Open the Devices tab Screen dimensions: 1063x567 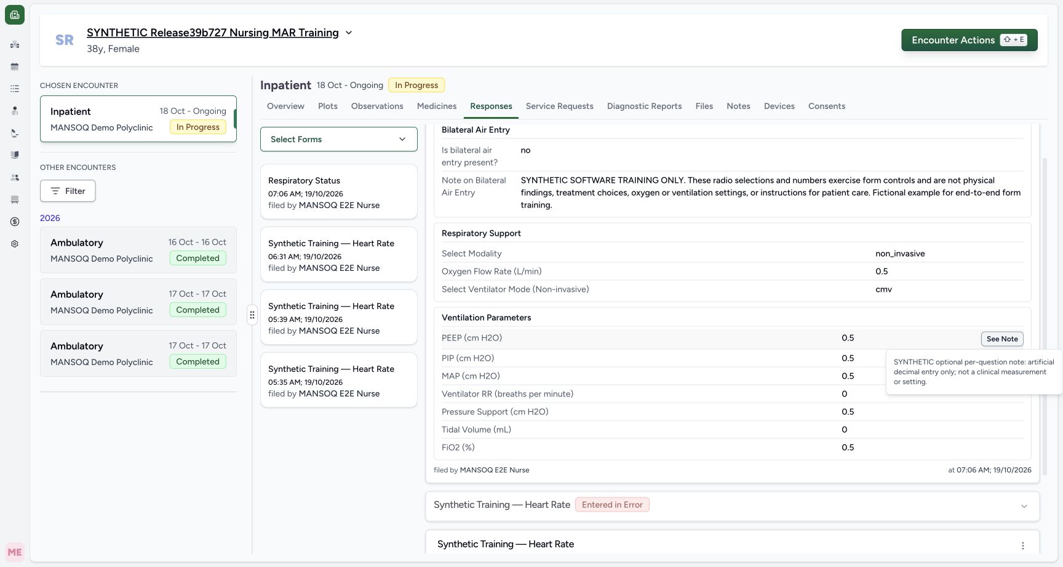[x=779, y=106]
